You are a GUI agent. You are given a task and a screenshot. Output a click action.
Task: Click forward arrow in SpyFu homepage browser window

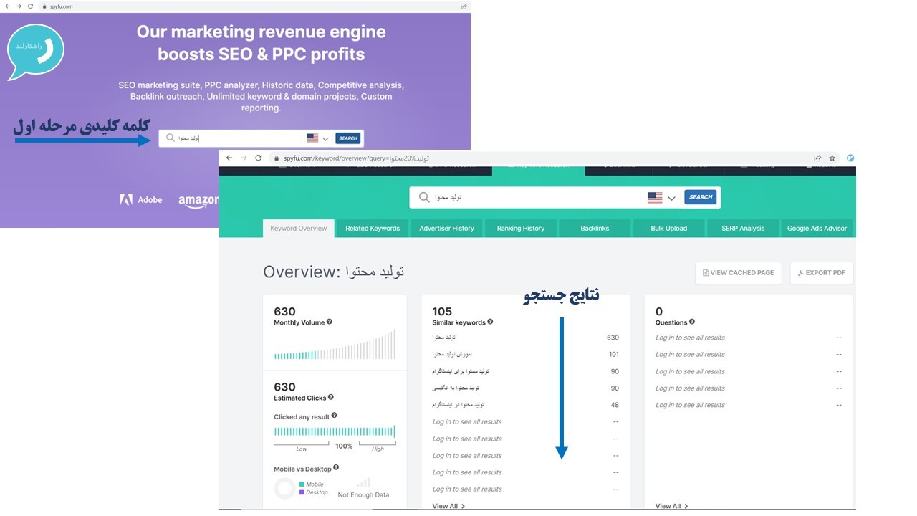(19, 6)
